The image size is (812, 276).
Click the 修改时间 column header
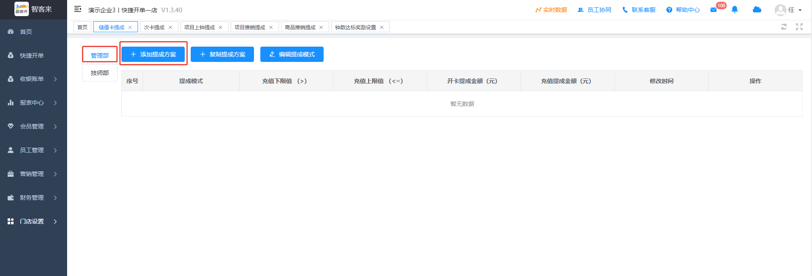662,81
